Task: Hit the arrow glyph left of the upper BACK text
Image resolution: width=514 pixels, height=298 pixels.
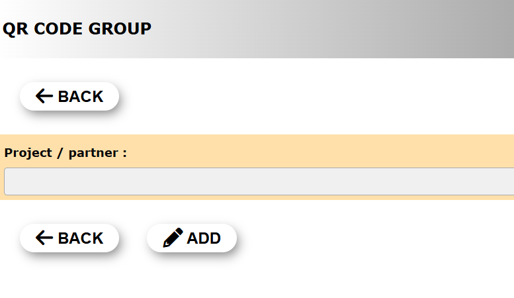Action: click(44, 97)
